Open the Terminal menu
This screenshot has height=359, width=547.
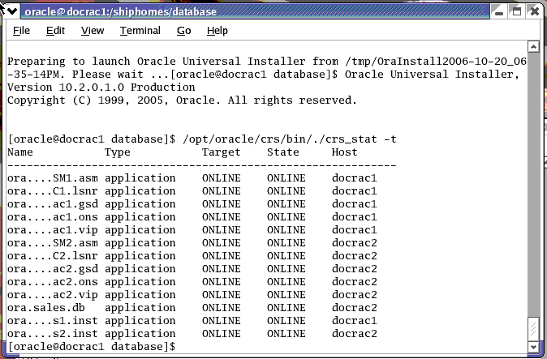click(140, 31)
